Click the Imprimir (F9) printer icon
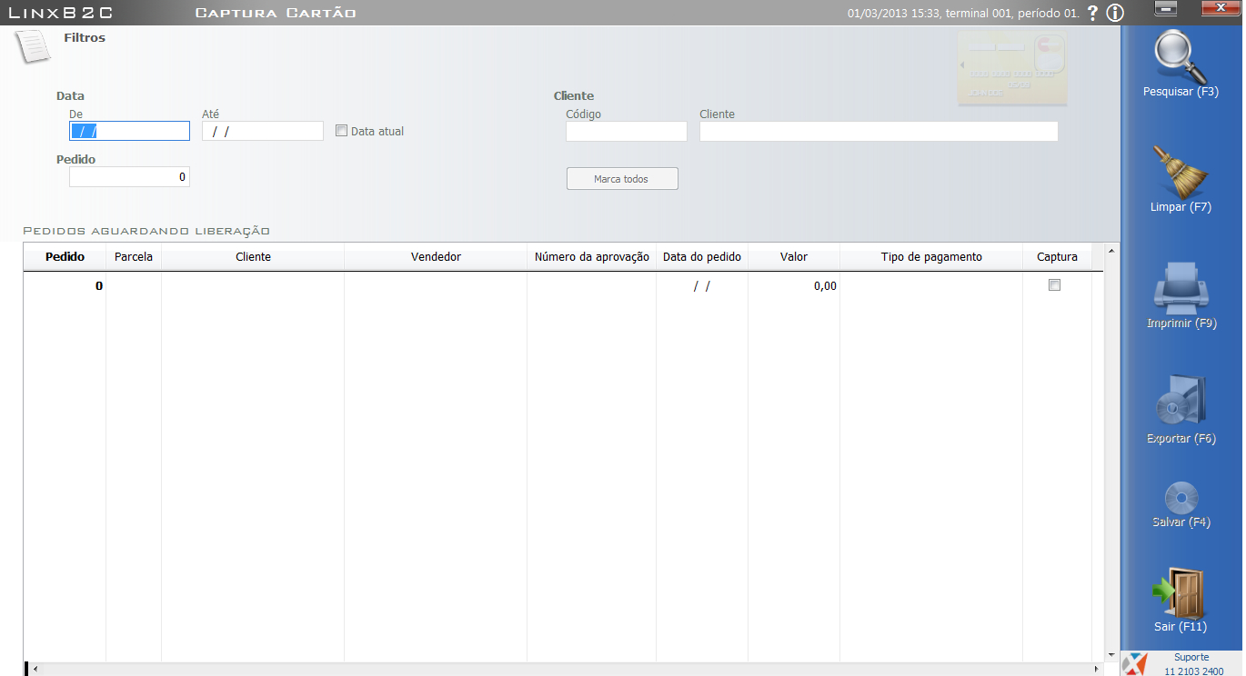The image size is (1246, 676). [x=1181, y=287]
